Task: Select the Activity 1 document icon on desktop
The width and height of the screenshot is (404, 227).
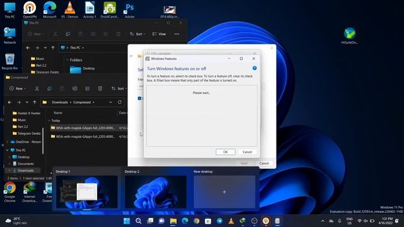Action: pos(90,10)
